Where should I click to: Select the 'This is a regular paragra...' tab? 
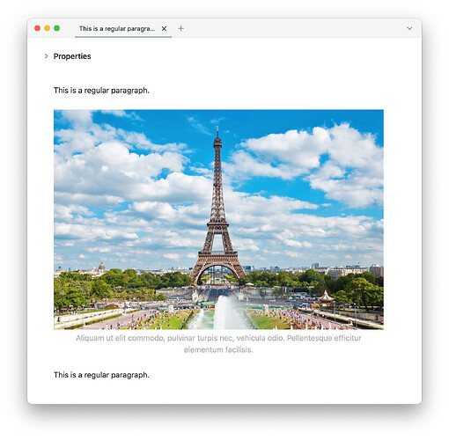[117, 28]
